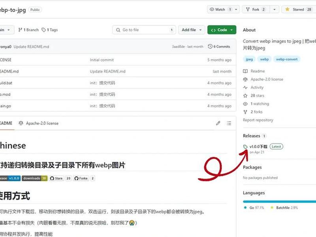Open the README outline list icon
This screenshot has width=316, height=237.
click(x=229, y=123)
